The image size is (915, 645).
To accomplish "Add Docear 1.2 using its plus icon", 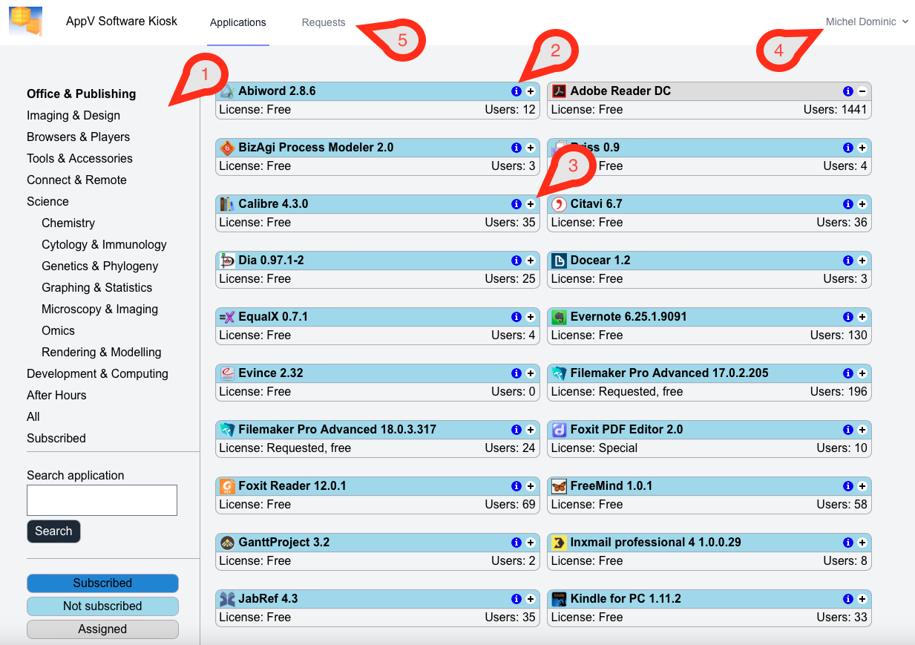I will (862, 261).
